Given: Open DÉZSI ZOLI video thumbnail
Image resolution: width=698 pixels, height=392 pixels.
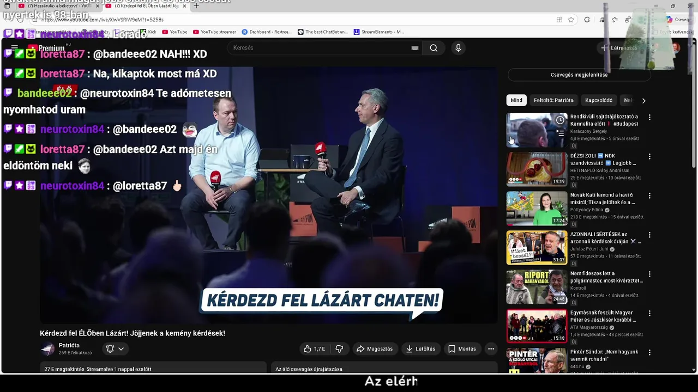Looking at the screenshot, I should [537, 169].
